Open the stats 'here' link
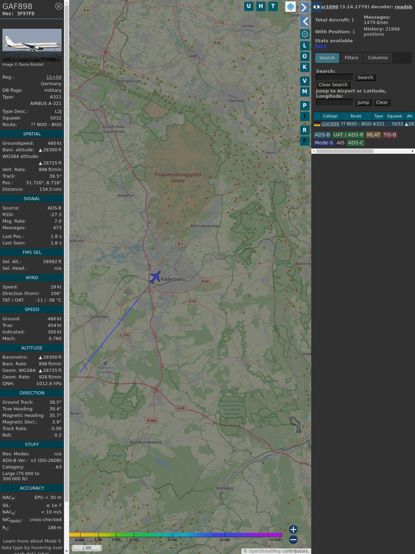This screenshot has width=415, height=554. coord(321,46)
